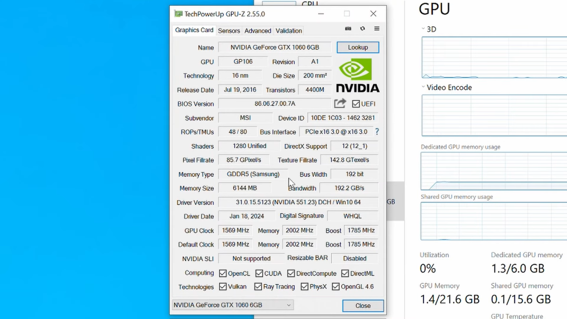Switch to the Validation tab
The width and height of the screenshot is (567, 319).
click(289, 31)
